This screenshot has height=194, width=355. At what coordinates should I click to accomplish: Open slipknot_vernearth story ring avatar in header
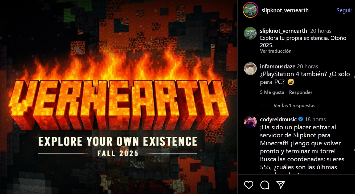[x=250, y=10]
